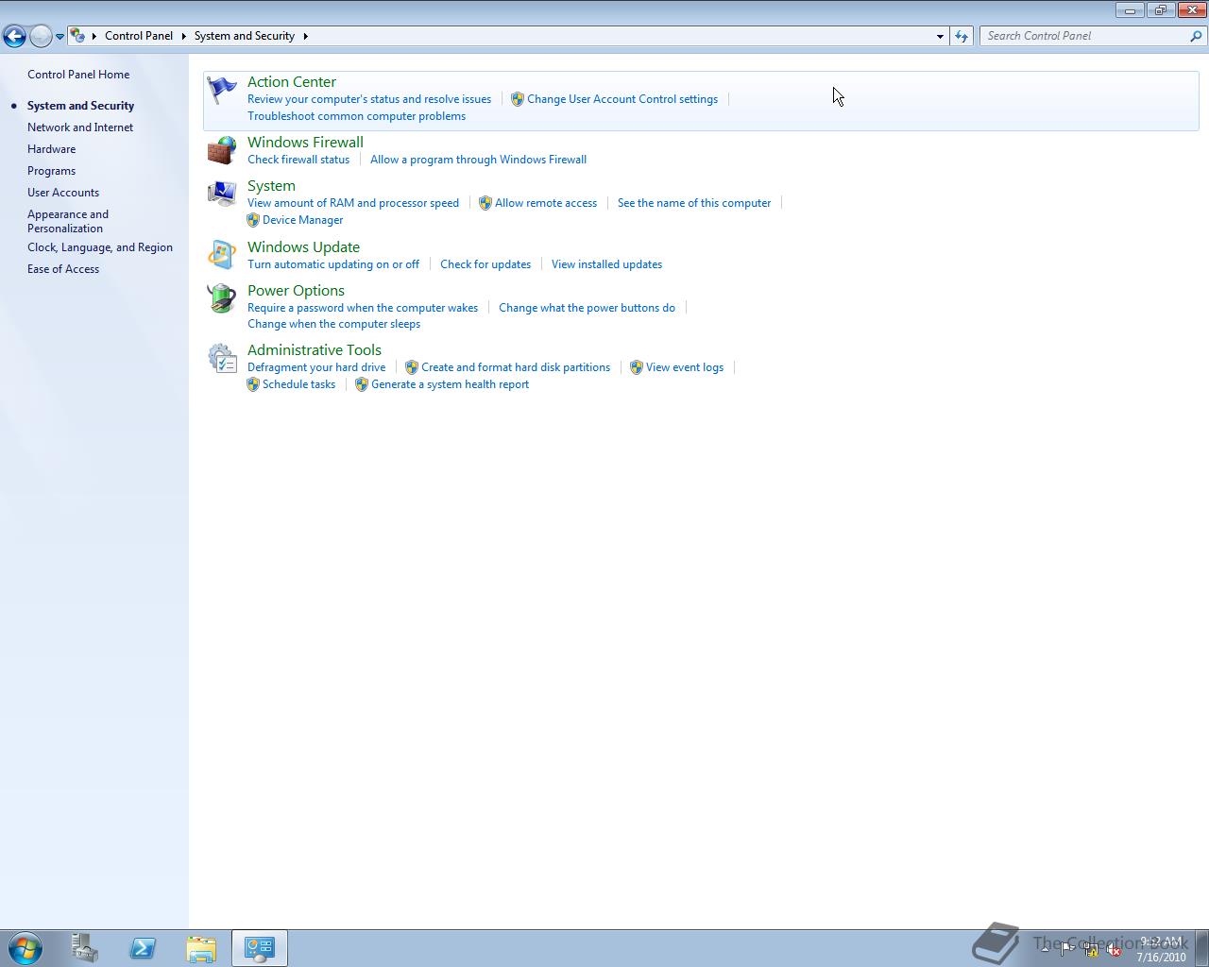Click the network icon in system tray
1209x967 pixels.
pyautogui.click(x=1091, y=950)
